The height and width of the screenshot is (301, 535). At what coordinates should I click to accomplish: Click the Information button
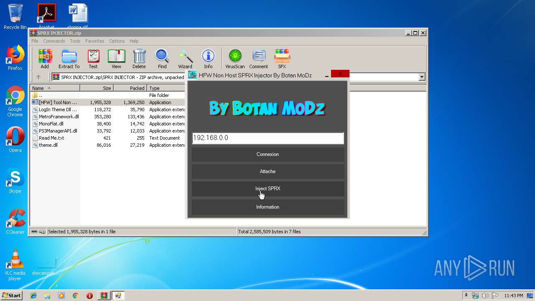(x=268, y=207)
